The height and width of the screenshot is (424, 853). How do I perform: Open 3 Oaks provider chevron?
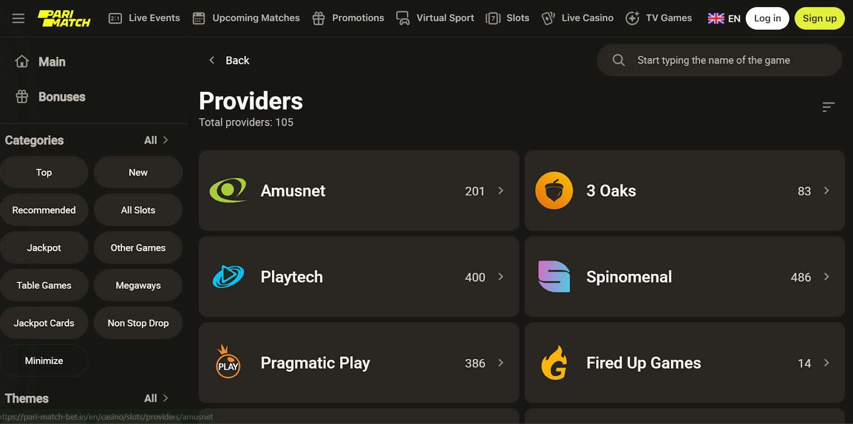tap(826, 191)
